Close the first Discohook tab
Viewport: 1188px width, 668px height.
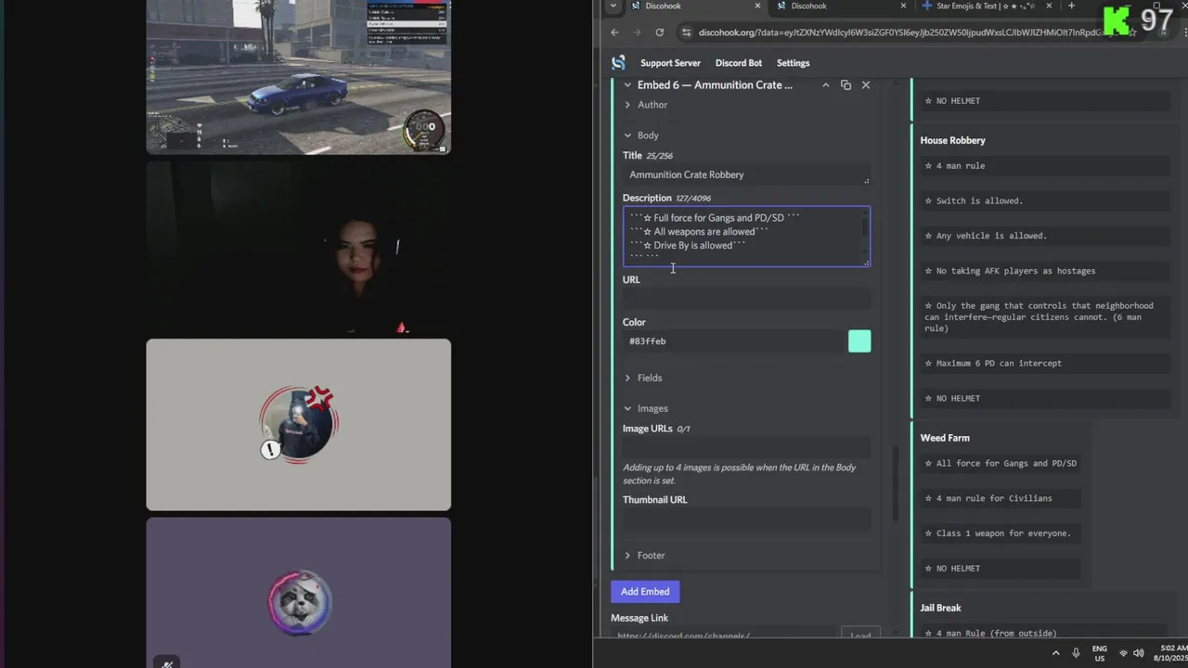click(757, 6)
